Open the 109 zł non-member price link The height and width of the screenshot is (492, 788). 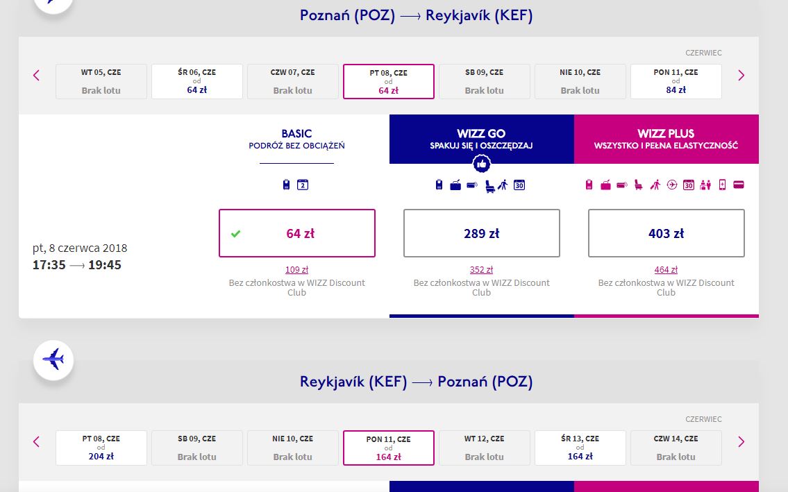297,270
